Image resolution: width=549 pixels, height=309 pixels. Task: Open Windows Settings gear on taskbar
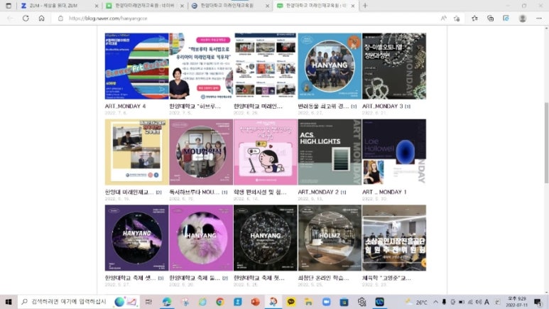(x=362, y=302)
